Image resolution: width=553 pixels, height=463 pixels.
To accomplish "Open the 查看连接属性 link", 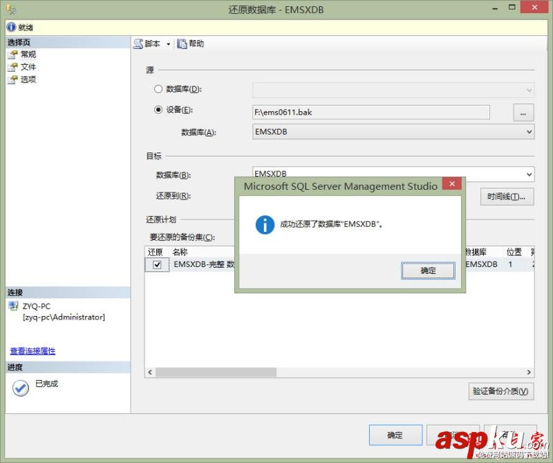I will 32,351.
